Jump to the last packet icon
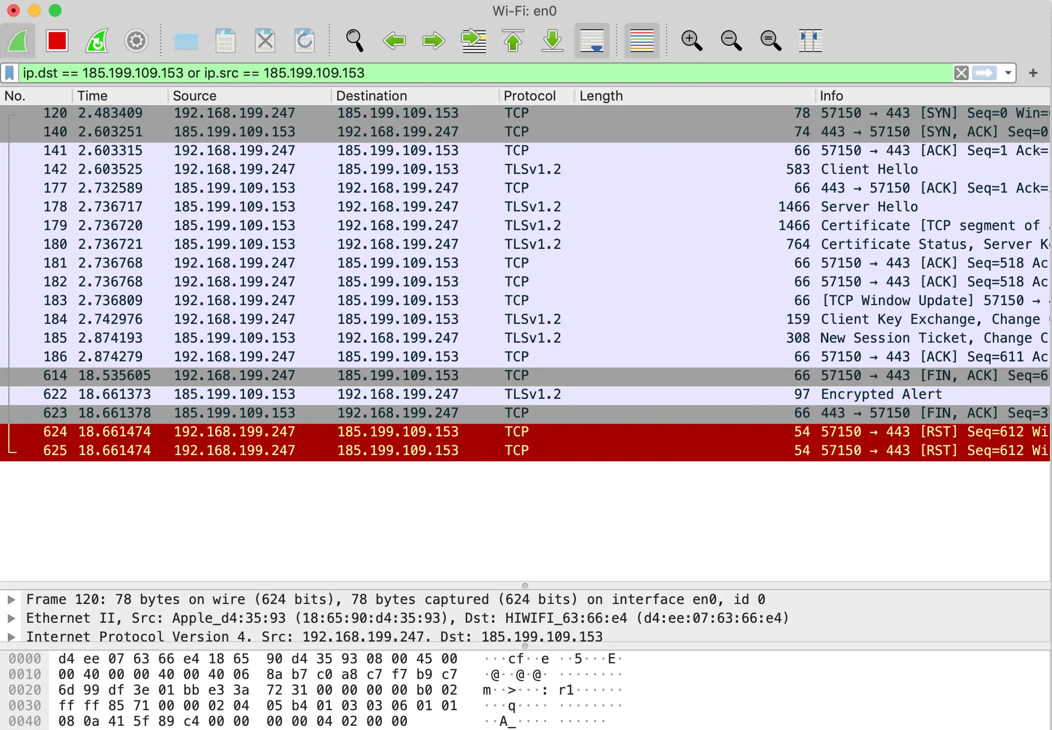 point(552,41)
